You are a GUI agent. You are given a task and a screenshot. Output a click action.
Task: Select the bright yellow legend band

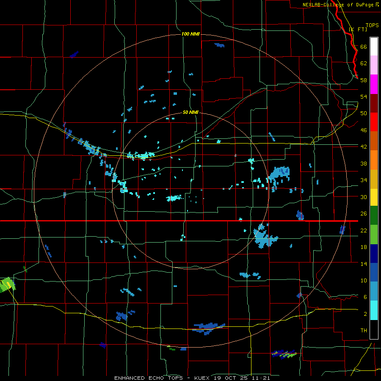pos(374,197)
